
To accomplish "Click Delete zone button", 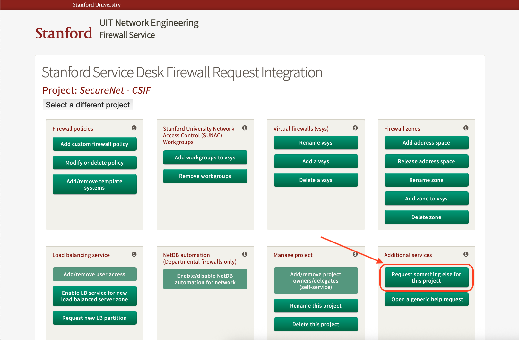I will [x=426, y=217].
